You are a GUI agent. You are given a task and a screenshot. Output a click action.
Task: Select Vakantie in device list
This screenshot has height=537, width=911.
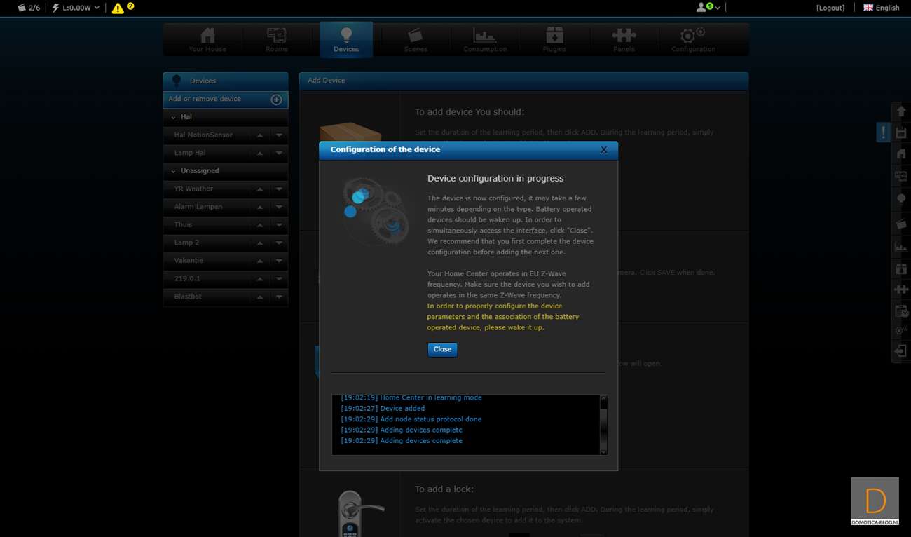coord(189,261)
